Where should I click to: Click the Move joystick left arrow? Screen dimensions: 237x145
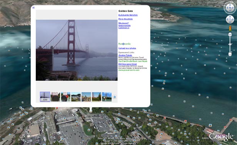[227, 20]
